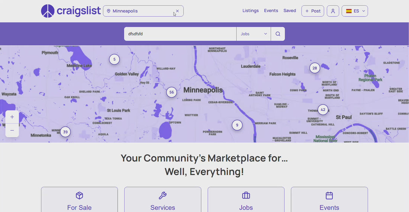
Task: Click the + Post button
Action: [x=313, y=11]
